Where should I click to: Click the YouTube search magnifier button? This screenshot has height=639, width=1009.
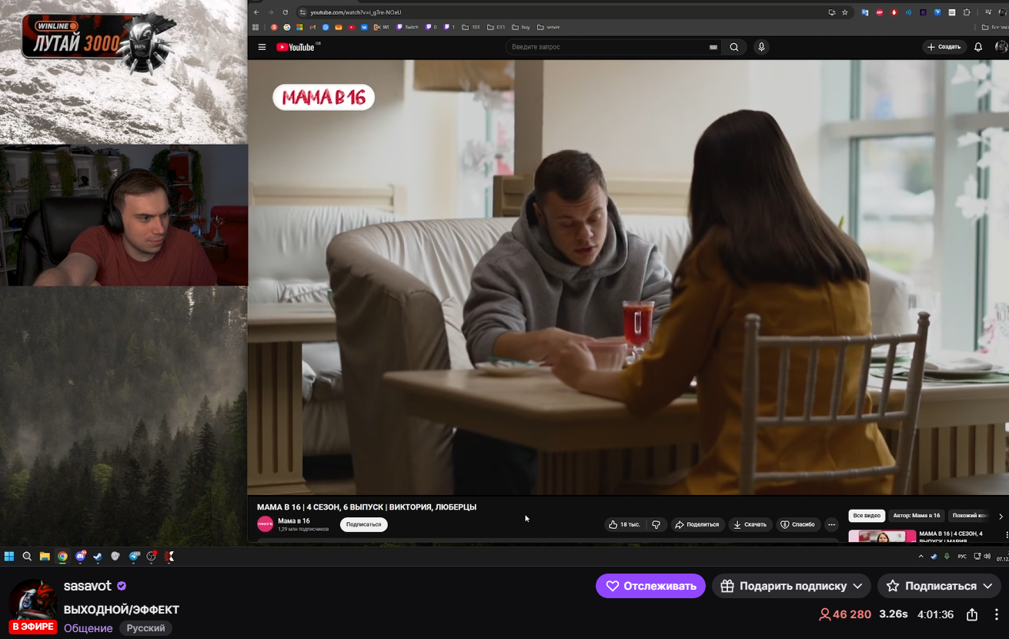coord(734,47)
